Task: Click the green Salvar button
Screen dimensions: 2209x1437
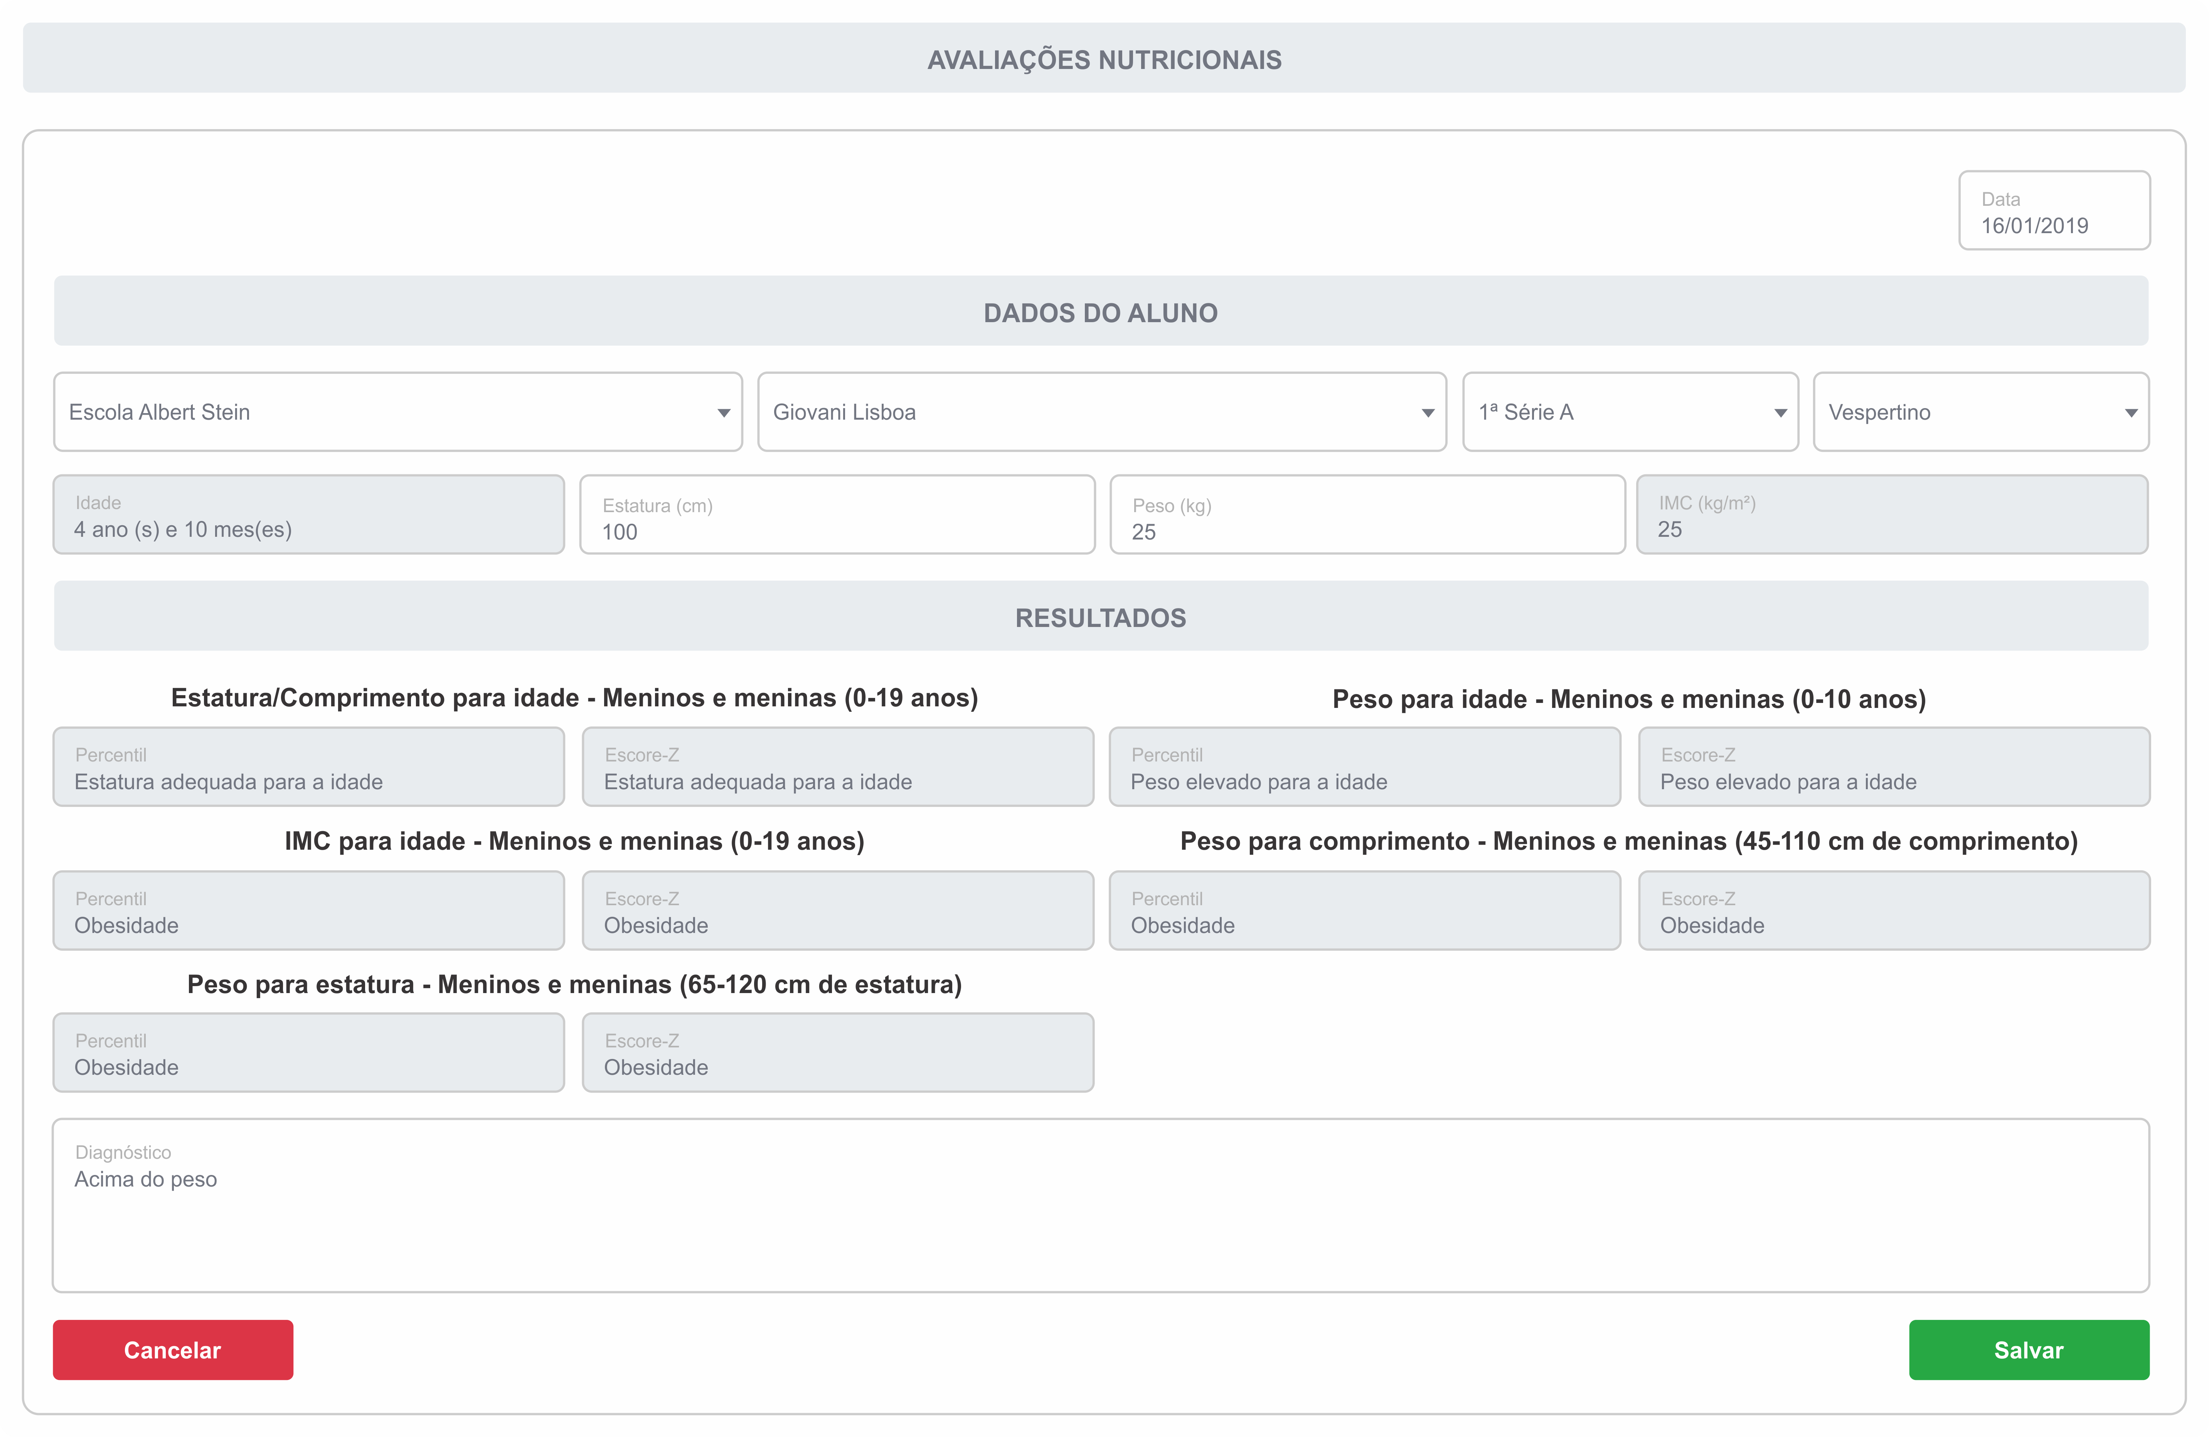Action: [2029, 1350]
